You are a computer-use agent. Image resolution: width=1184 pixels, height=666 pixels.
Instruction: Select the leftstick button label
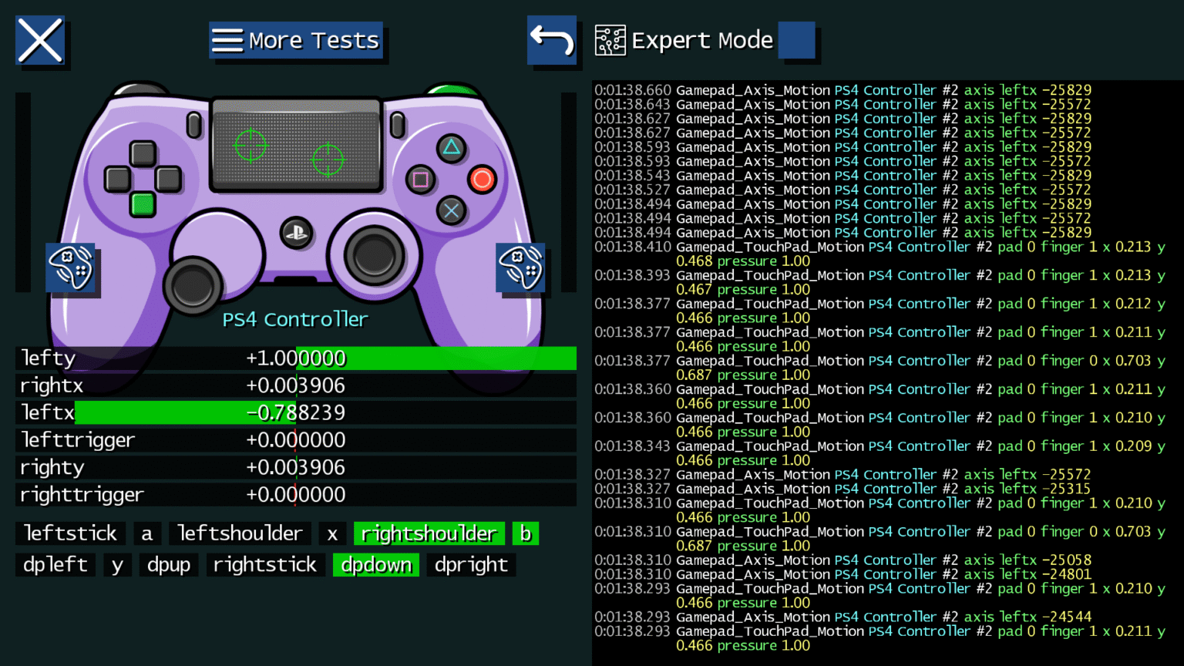click(70, 533)
